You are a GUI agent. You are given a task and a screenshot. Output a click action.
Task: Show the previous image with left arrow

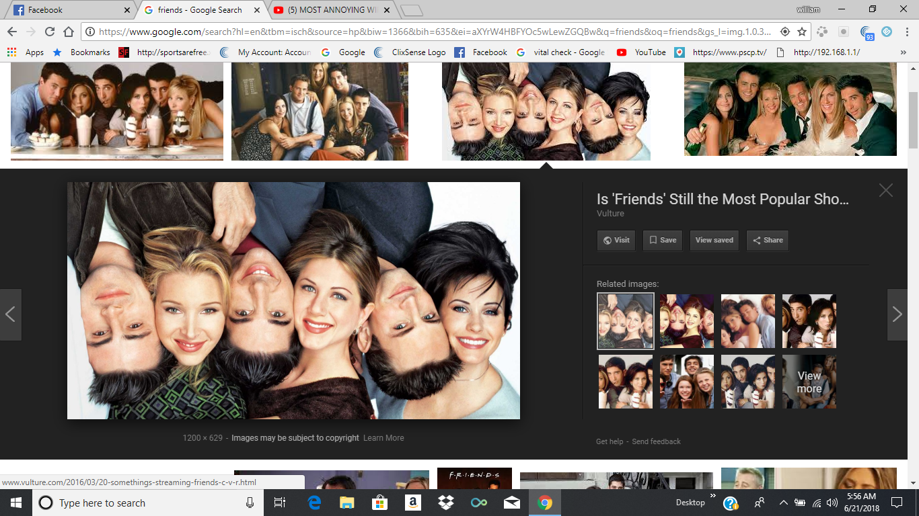pos(10,314)
